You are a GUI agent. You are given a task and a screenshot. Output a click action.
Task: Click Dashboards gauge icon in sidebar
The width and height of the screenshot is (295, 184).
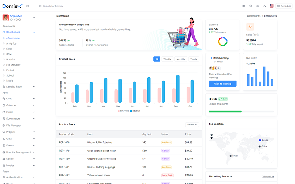click(x=4, y=32)
